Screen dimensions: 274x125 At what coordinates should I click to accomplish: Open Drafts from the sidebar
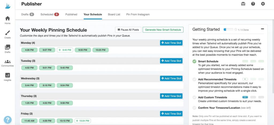7,49
